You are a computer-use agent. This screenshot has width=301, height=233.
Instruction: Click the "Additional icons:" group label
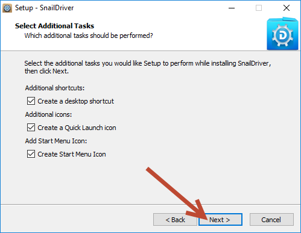point(48,114)
